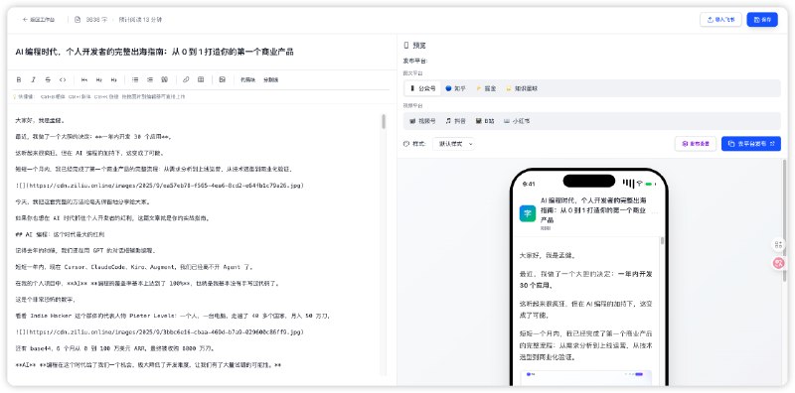Click the preview paragraph '大家好，我是孟健。'
The width and height of the screenshot is (795, 393).
[548, 255]
